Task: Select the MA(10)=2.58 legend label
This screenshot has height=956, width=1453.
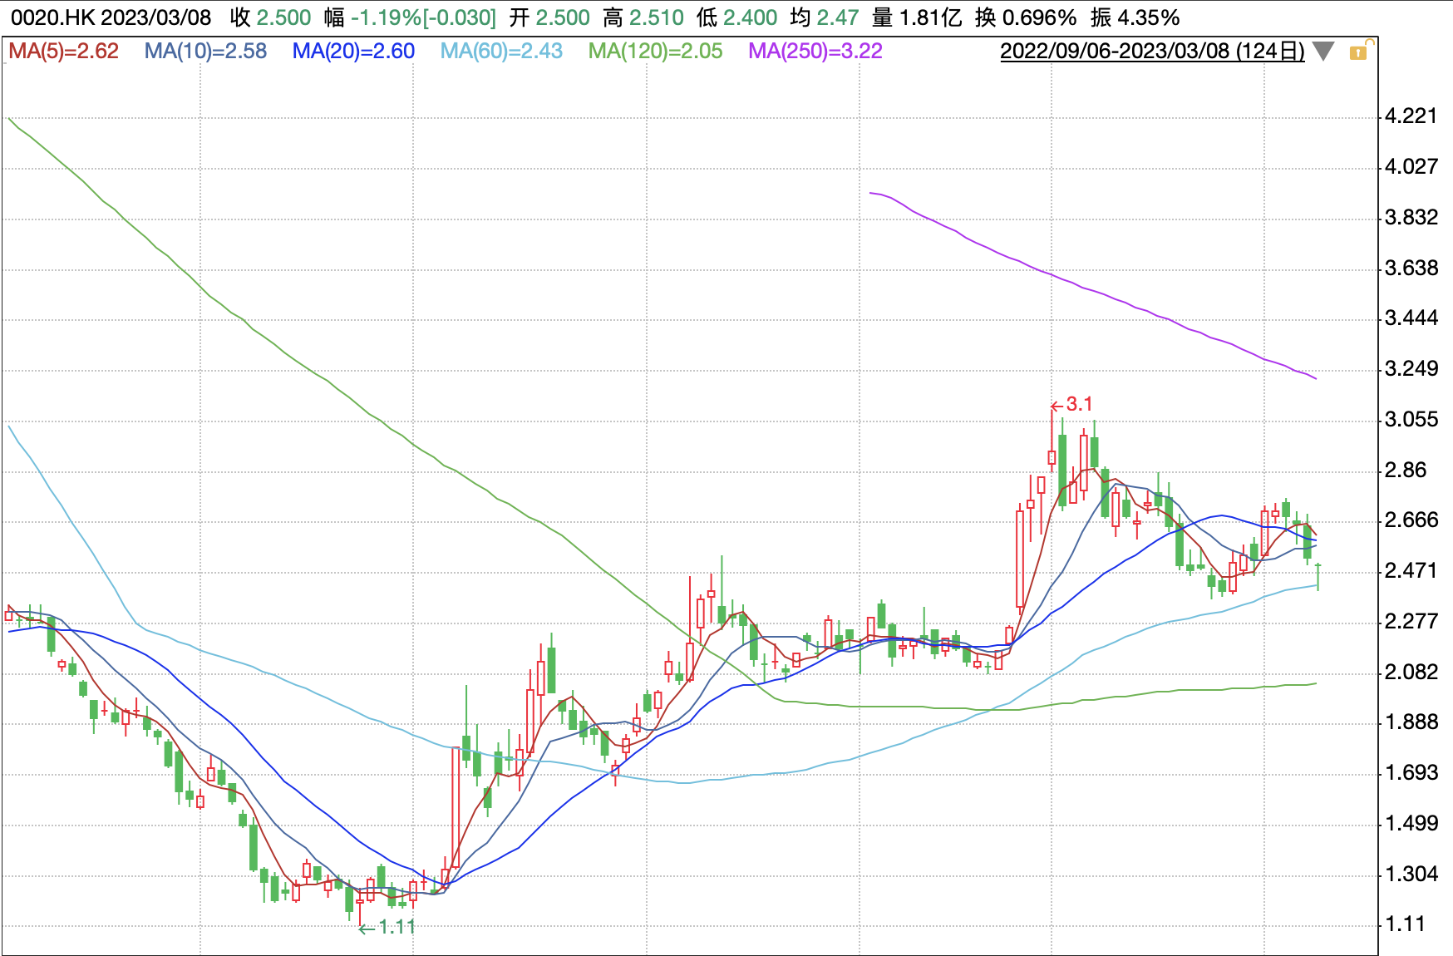Action: click(x=205, y=52)
